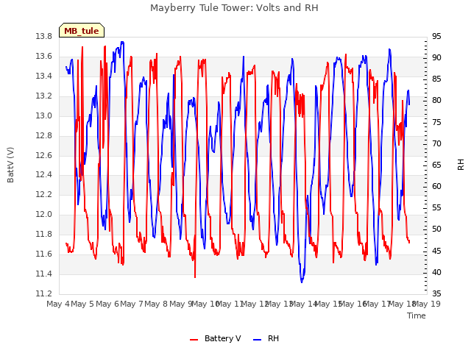Viewport: 471px width, 353px height.
Task: Click the blue RH legend swatch
Action: click(258, 340)
